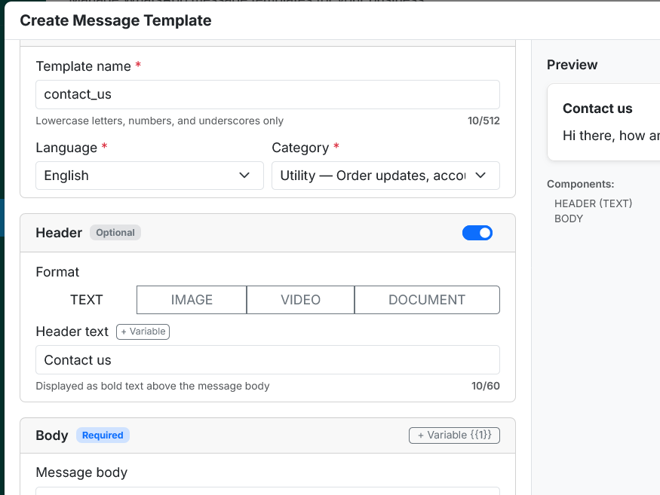Select the BODY component in Preview
Screen dimensions: 660x495
tap(568, 218)
